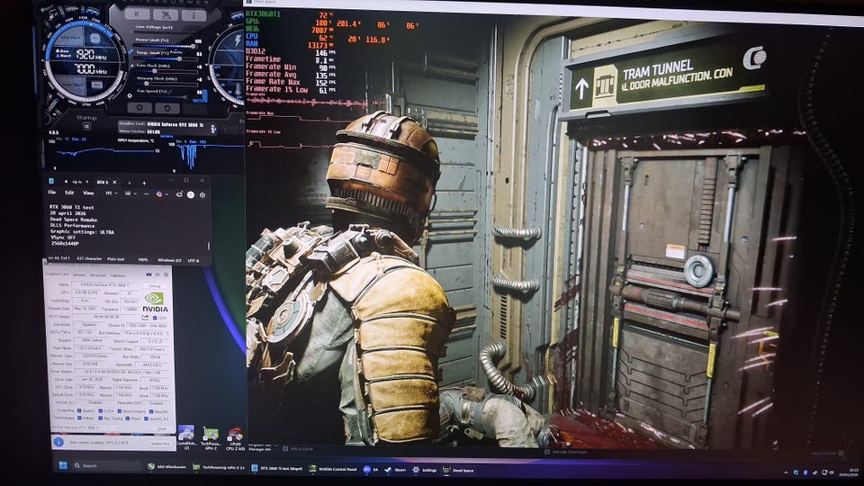This screenshot has width=864, height=486.
Task: Open the View menu in Notepad
Action: coord(88,193)
